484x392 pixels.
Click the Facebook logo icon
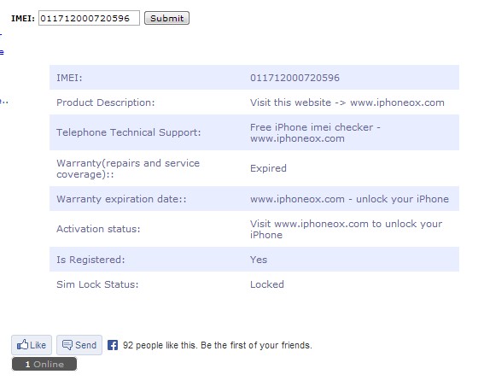click(x=113, y=345)
